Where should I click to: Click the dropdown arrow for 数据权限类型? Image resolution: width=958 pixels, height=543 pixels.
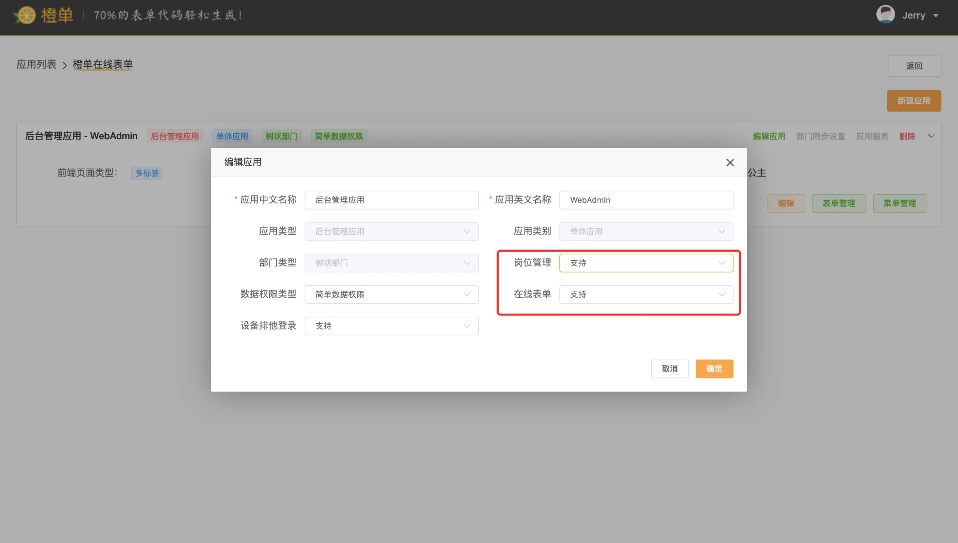467,294
